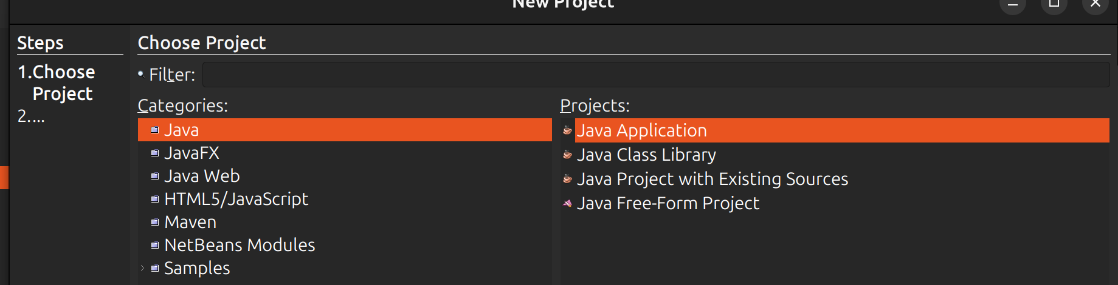
Task: Click the Categories label
Action: pyautogui.click(x=182, y=106)
